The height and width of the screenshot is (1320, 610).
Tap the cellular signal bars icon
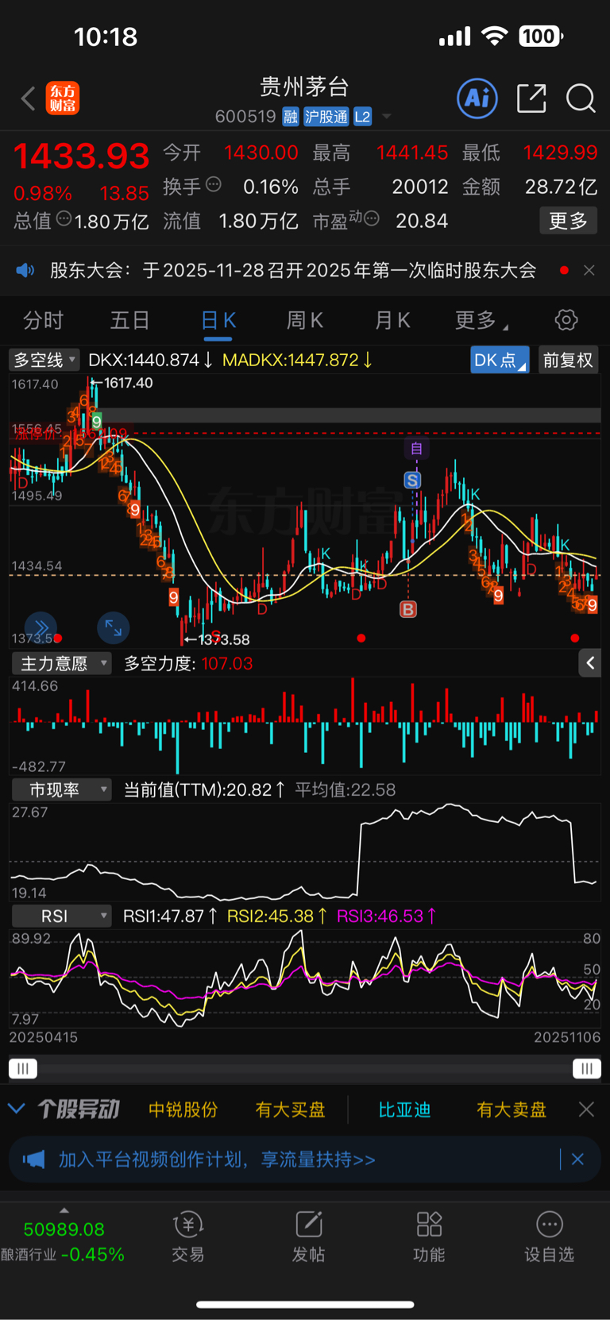click(455, 37)
